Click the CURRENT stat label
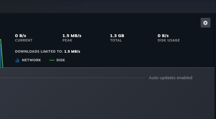The width and height of the screenshot is (216, 119). [24, 40]
